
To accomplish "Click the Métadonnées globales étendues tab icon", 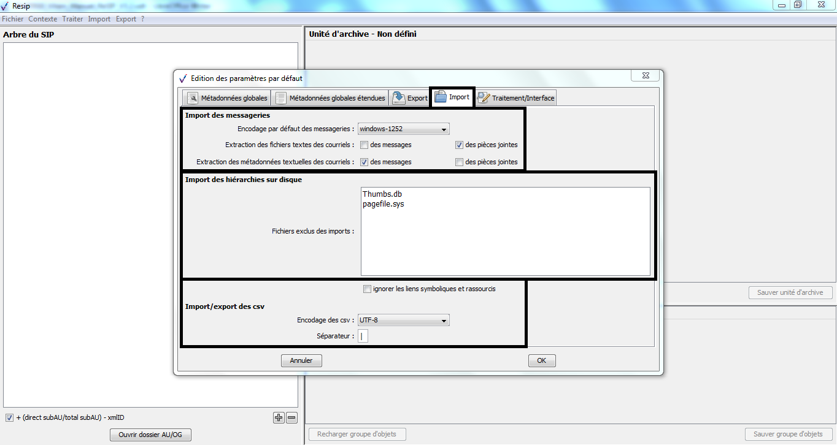I will tap(280, 98).
